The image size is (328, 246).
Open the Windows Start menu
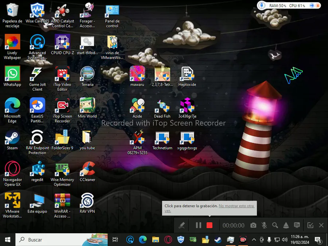click(x=8, y=240)
